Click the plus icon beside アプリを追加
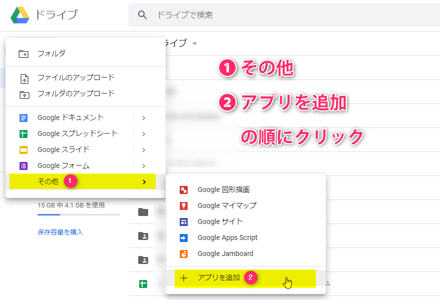Screen dimensions: 440x300 pyautogui.click(x=184, y=278)
